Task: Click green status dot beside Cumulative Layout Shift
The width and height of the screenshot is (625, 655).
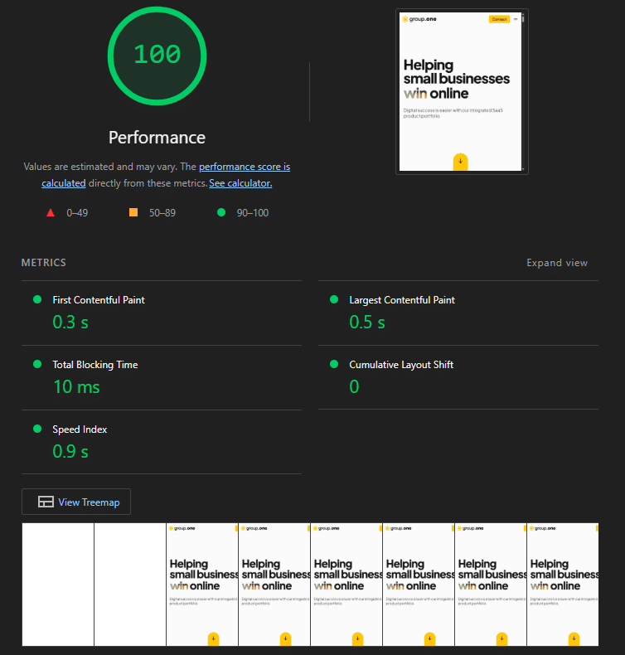Action: (334, 364)
